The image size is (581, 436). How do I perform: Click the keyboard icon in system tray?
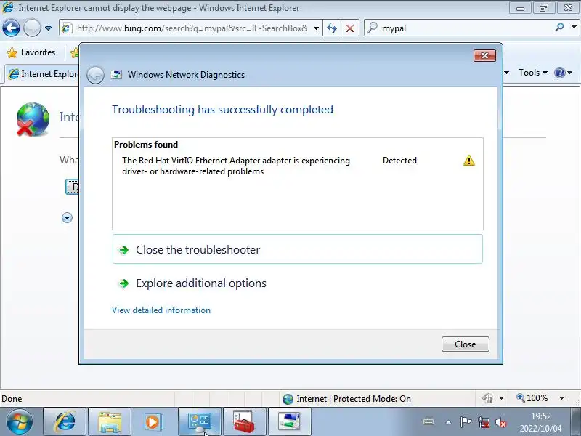[428, 421]
